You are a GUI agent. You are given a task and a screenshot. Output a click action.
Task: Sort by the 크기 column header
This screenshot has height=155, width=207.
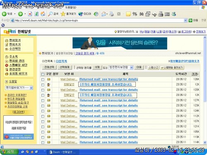195,74
